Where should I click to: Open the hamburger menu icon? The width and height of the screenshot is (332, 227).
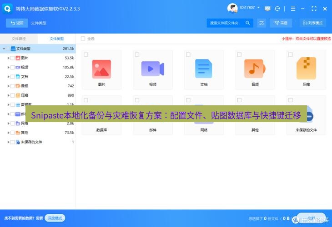[x=293, y=9]
